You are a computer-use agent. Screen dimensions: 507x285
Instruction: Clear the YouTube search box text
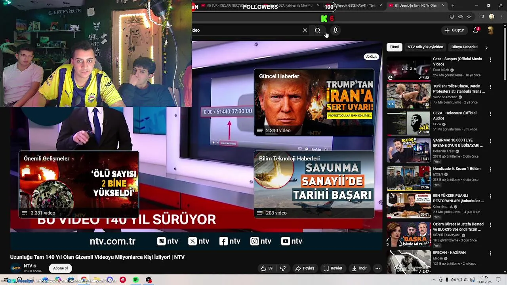(x=305, y=30)
